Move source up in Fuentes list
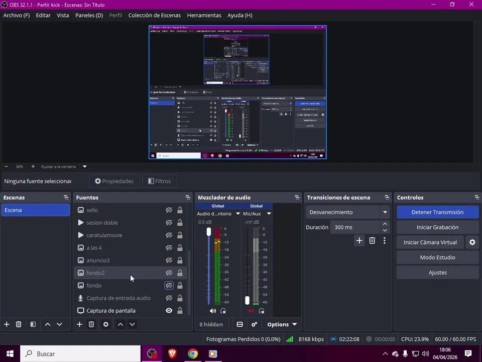Screen dimensions: 482x362 click(x=120, y=324)
